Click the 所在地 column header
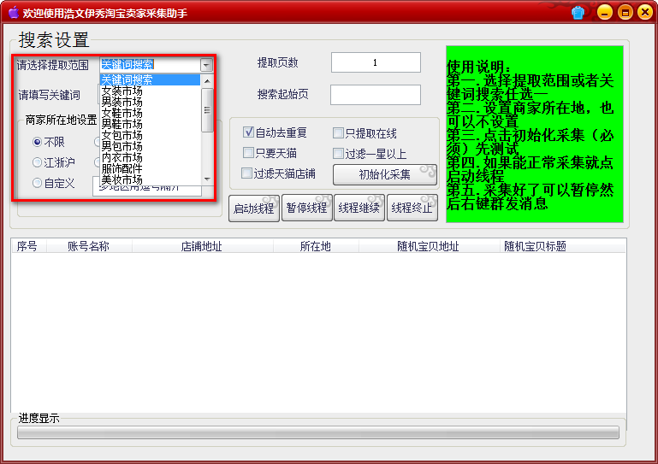This screenshot has height=464, width=658. tap(316, 246)
